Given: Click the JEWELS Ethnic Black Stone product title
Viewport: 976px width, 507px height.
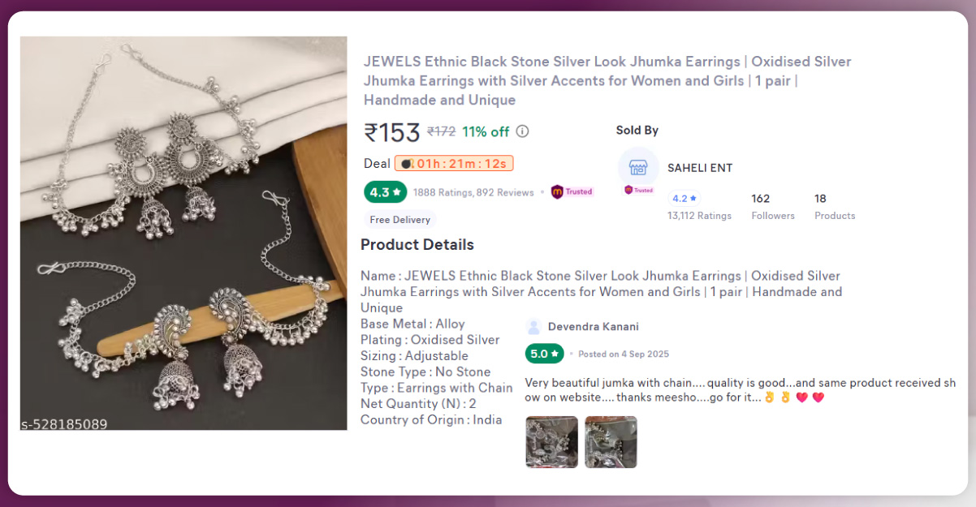Looking at the screenshot, I should 607,80.
